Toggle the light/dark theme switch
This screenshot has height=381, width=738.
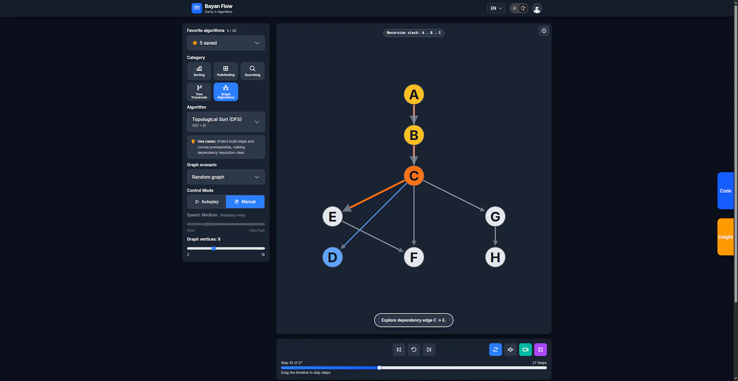tap(519, 8)
